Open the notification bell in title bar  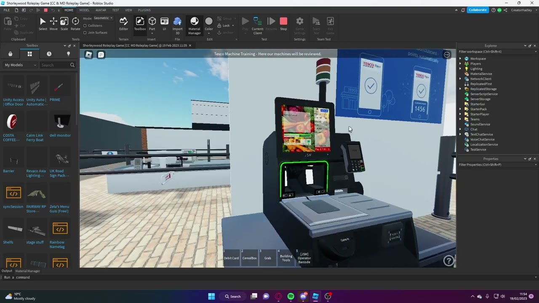(x=463, y=10)
